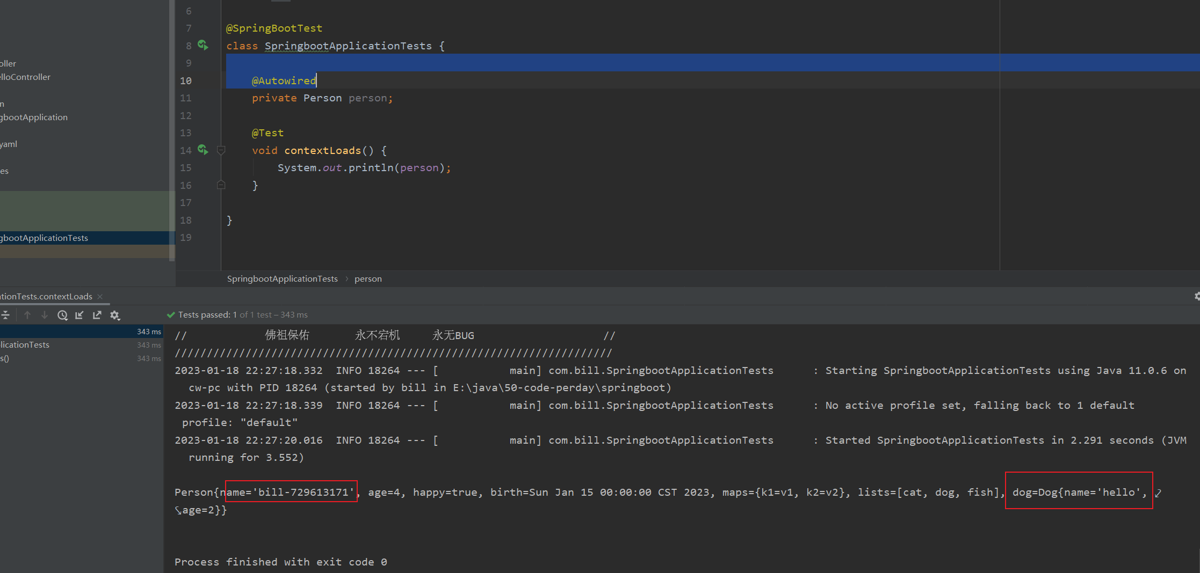Open run panel settings gear at right
This screenshot has width=1200, height=573.
pos(1196,296)
